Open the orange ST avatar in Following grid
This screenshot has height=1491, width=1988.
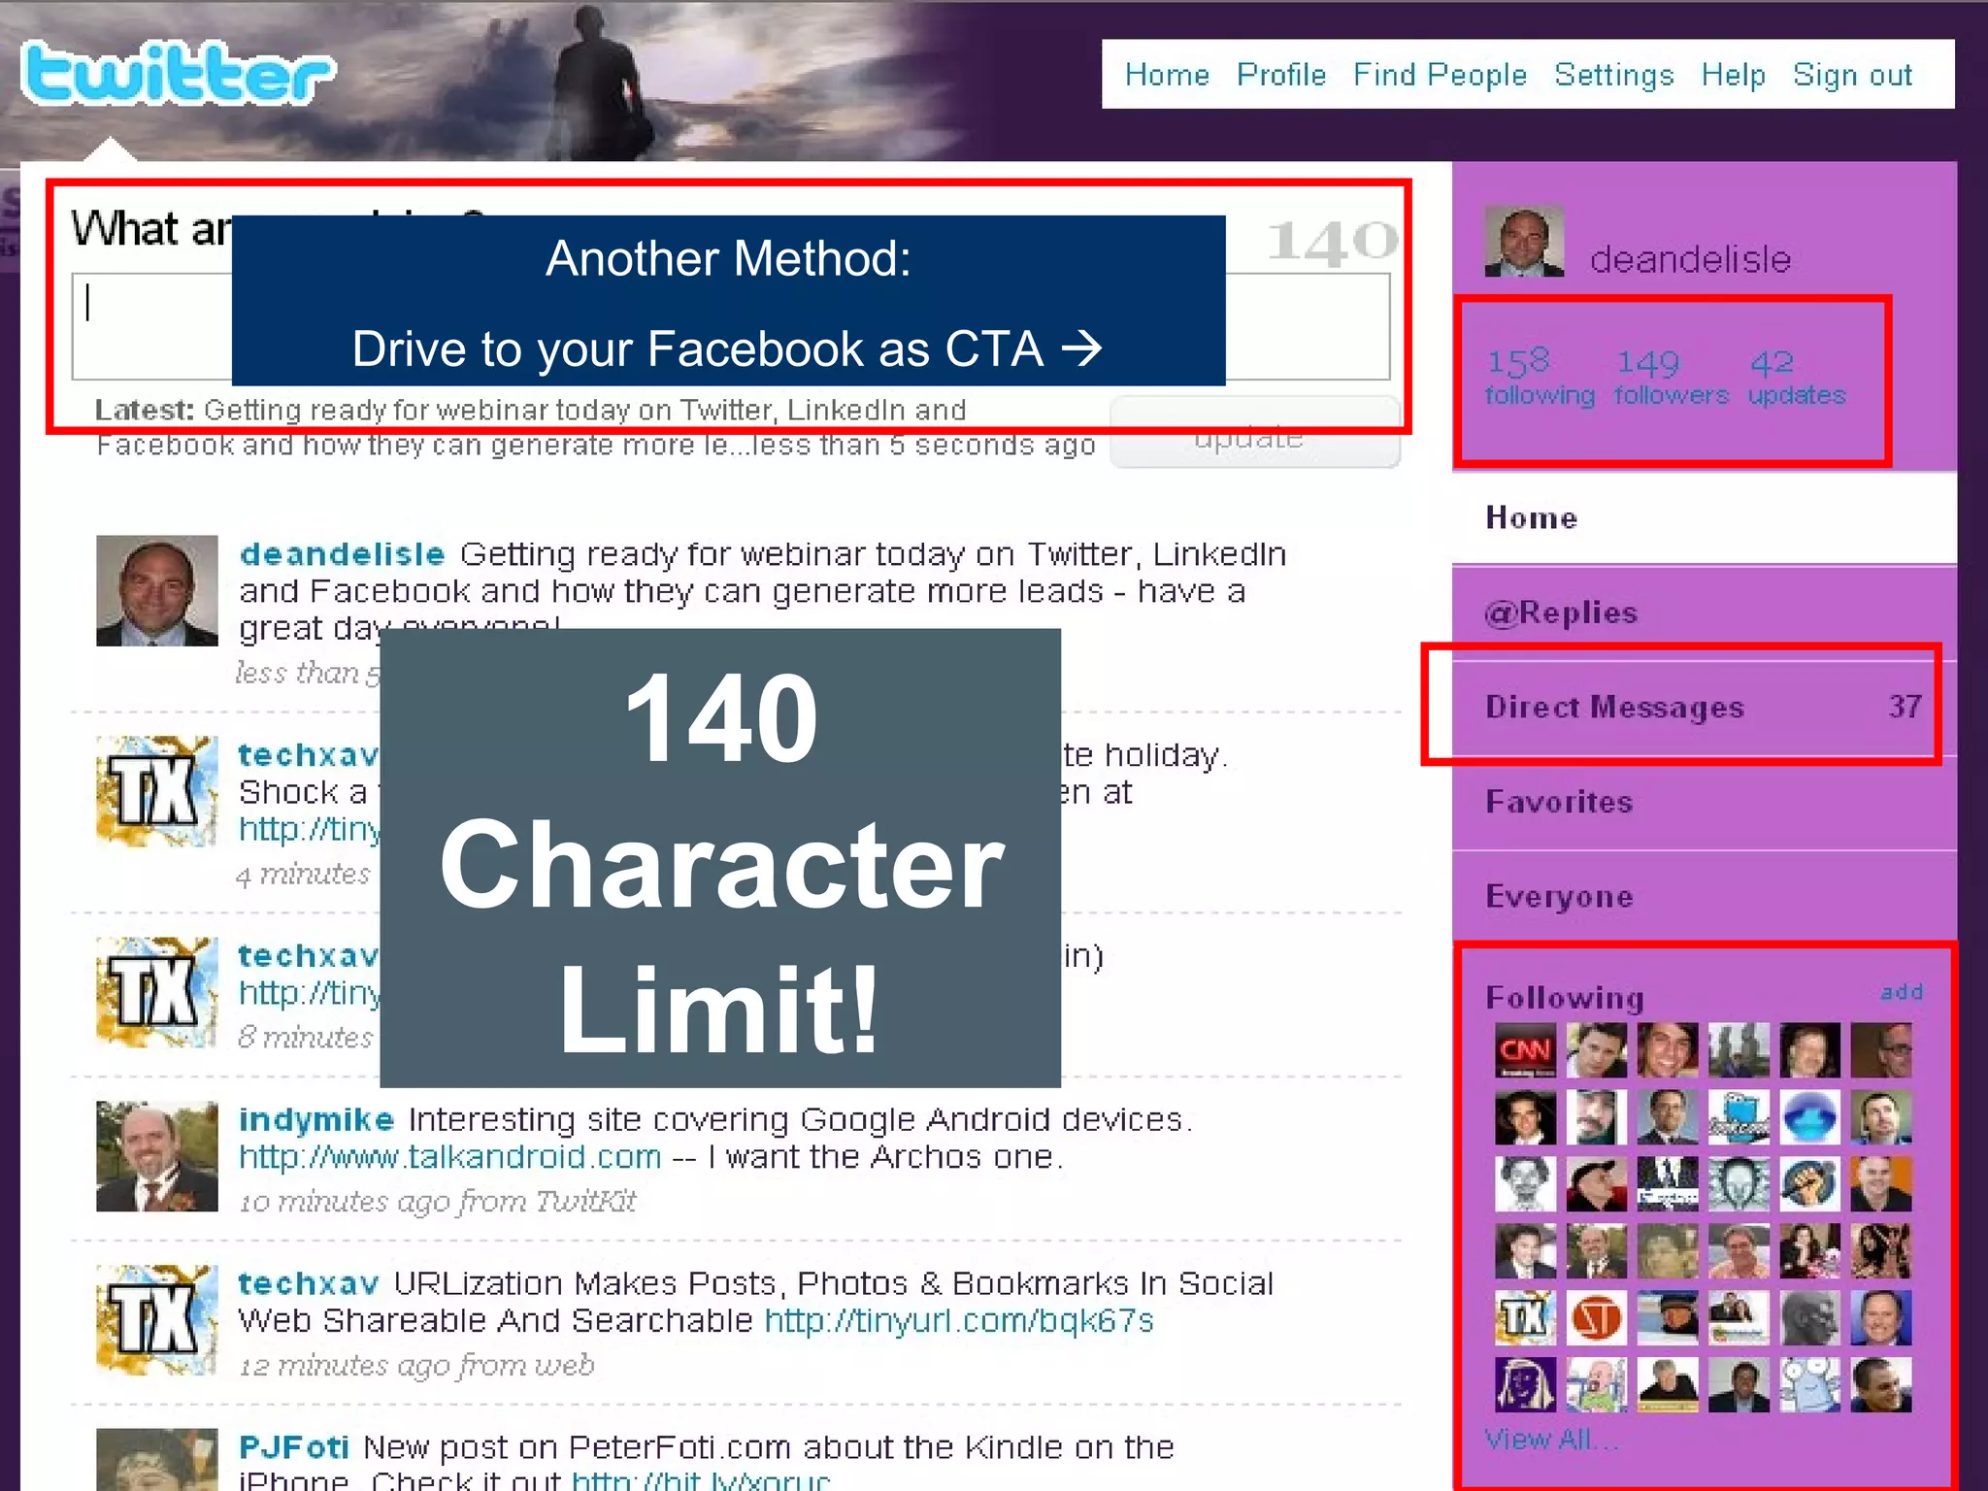point(1597,1317)
